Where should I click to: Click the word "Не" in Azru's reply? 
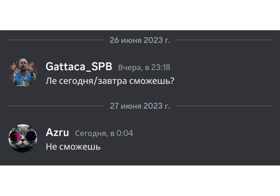51,147
